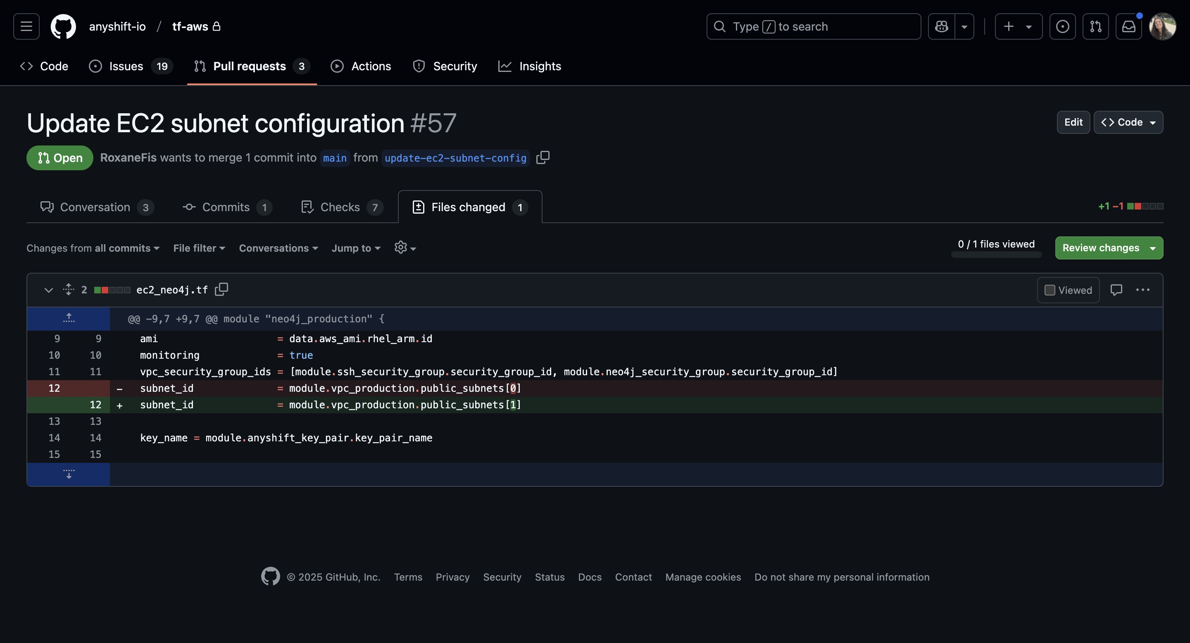The image size is (1190, 643).
Task: Open the hamburger navigation menu
Action: 26,26
